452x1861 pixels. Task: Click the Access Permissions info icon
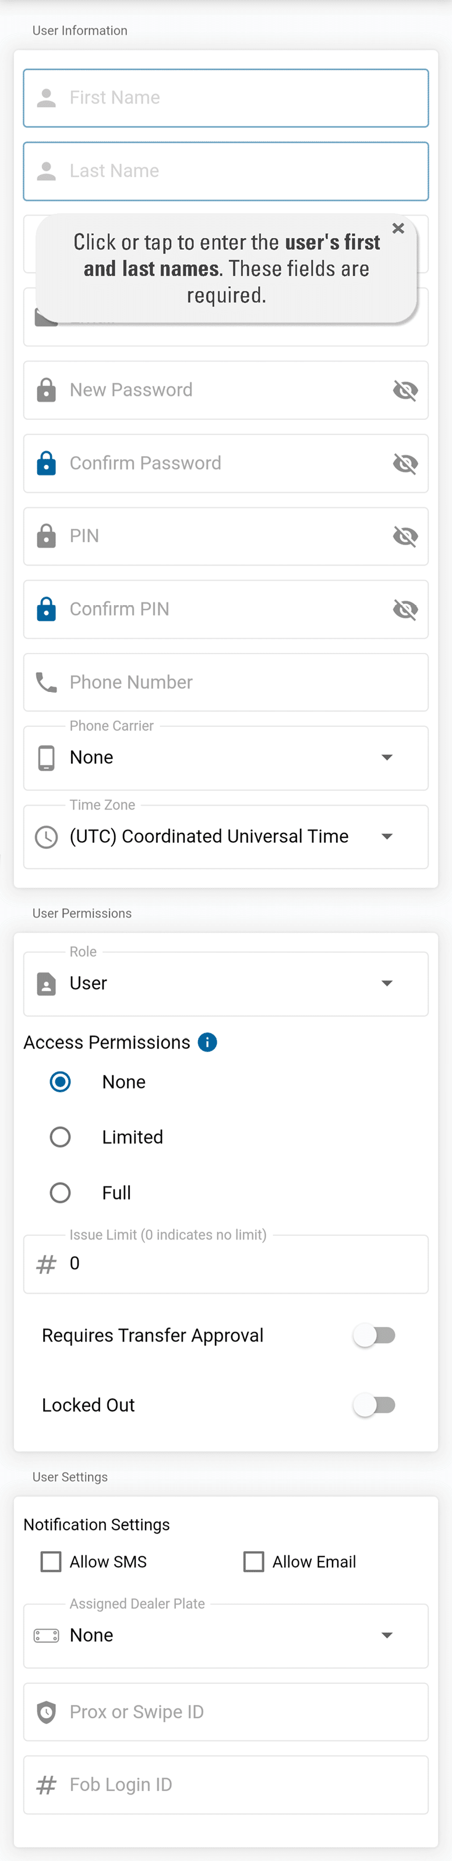coord(207,1042)
